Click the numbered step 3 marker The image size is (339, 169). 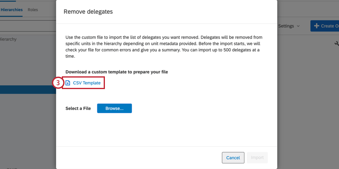click(58, 83)
